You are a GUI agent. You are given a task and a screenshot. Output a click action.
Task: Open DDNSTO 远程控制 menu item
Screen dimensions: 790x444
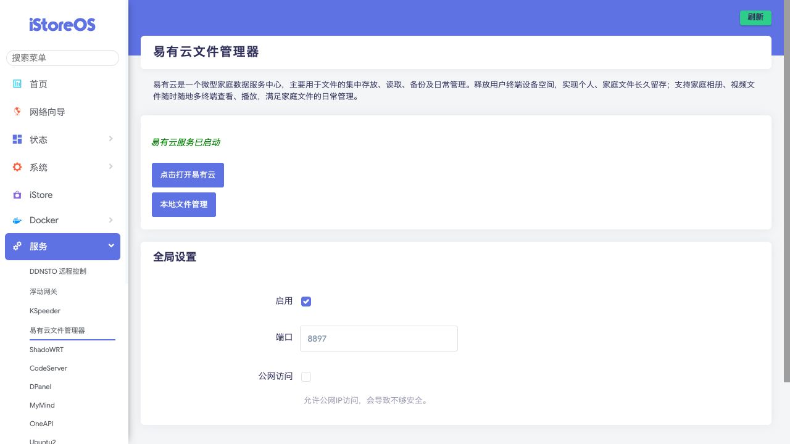[58, 271]
